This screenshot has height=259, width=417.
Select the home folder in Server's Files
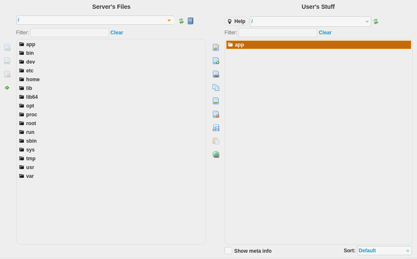(33, 79)
